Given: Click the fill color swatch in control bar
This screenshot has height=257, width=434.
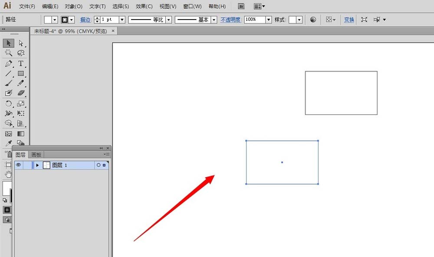Looking at the screenshot, I should [x=48, y=20].
